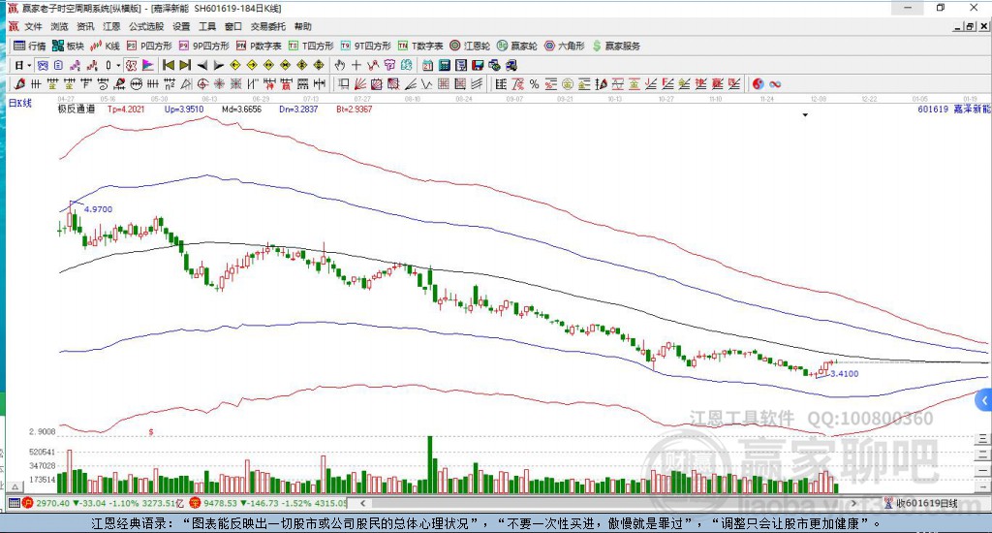This screenshot has height=533, width=992.
Task: Open 赢家服务 with the dollar icon
Action: [616, 46]
